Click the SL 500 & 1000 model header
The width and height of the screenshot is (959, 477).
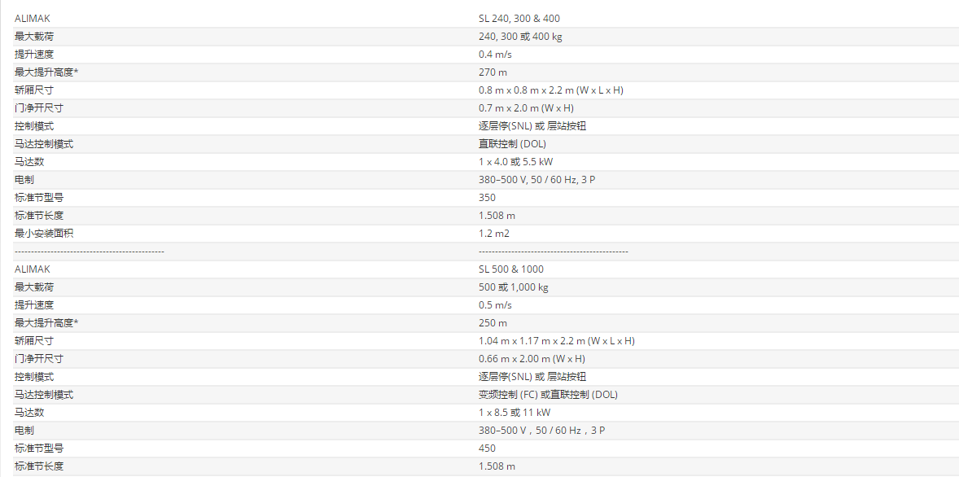click(x=511, y=269)
